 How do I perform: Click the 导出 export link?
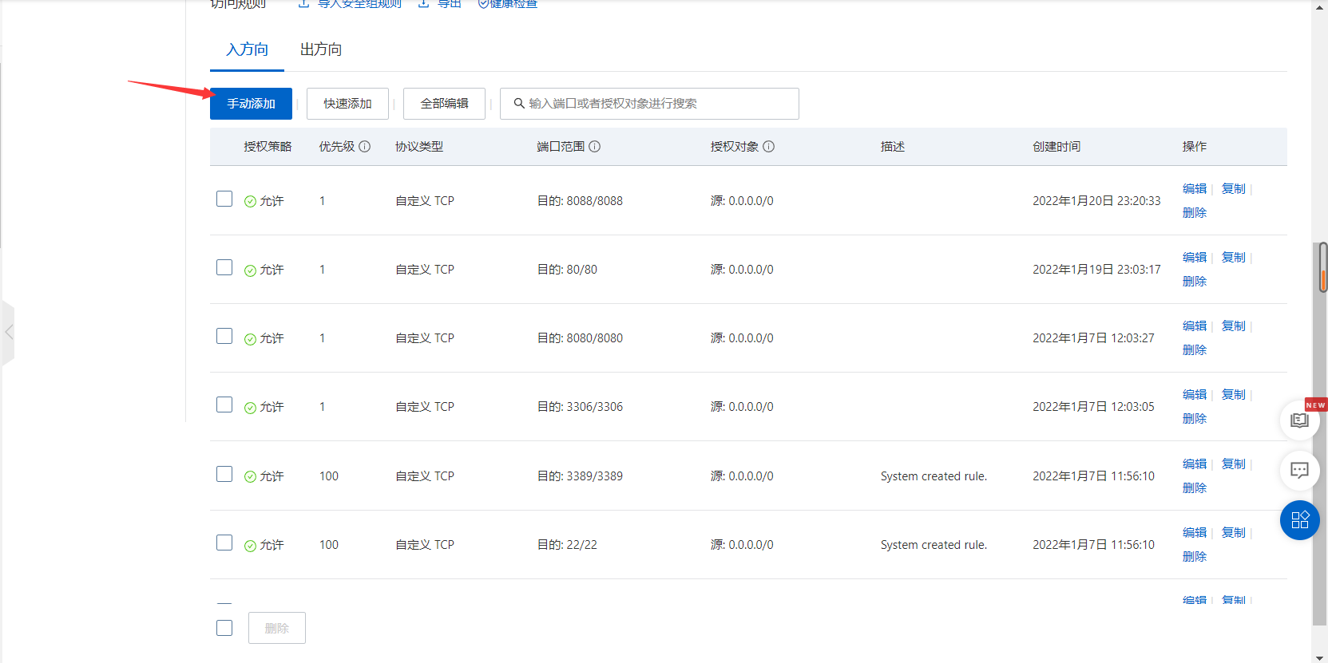(x=450, y=4)
